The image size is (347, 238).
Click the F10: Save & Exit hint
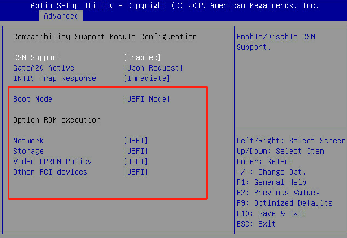click(x=271, y=213)
